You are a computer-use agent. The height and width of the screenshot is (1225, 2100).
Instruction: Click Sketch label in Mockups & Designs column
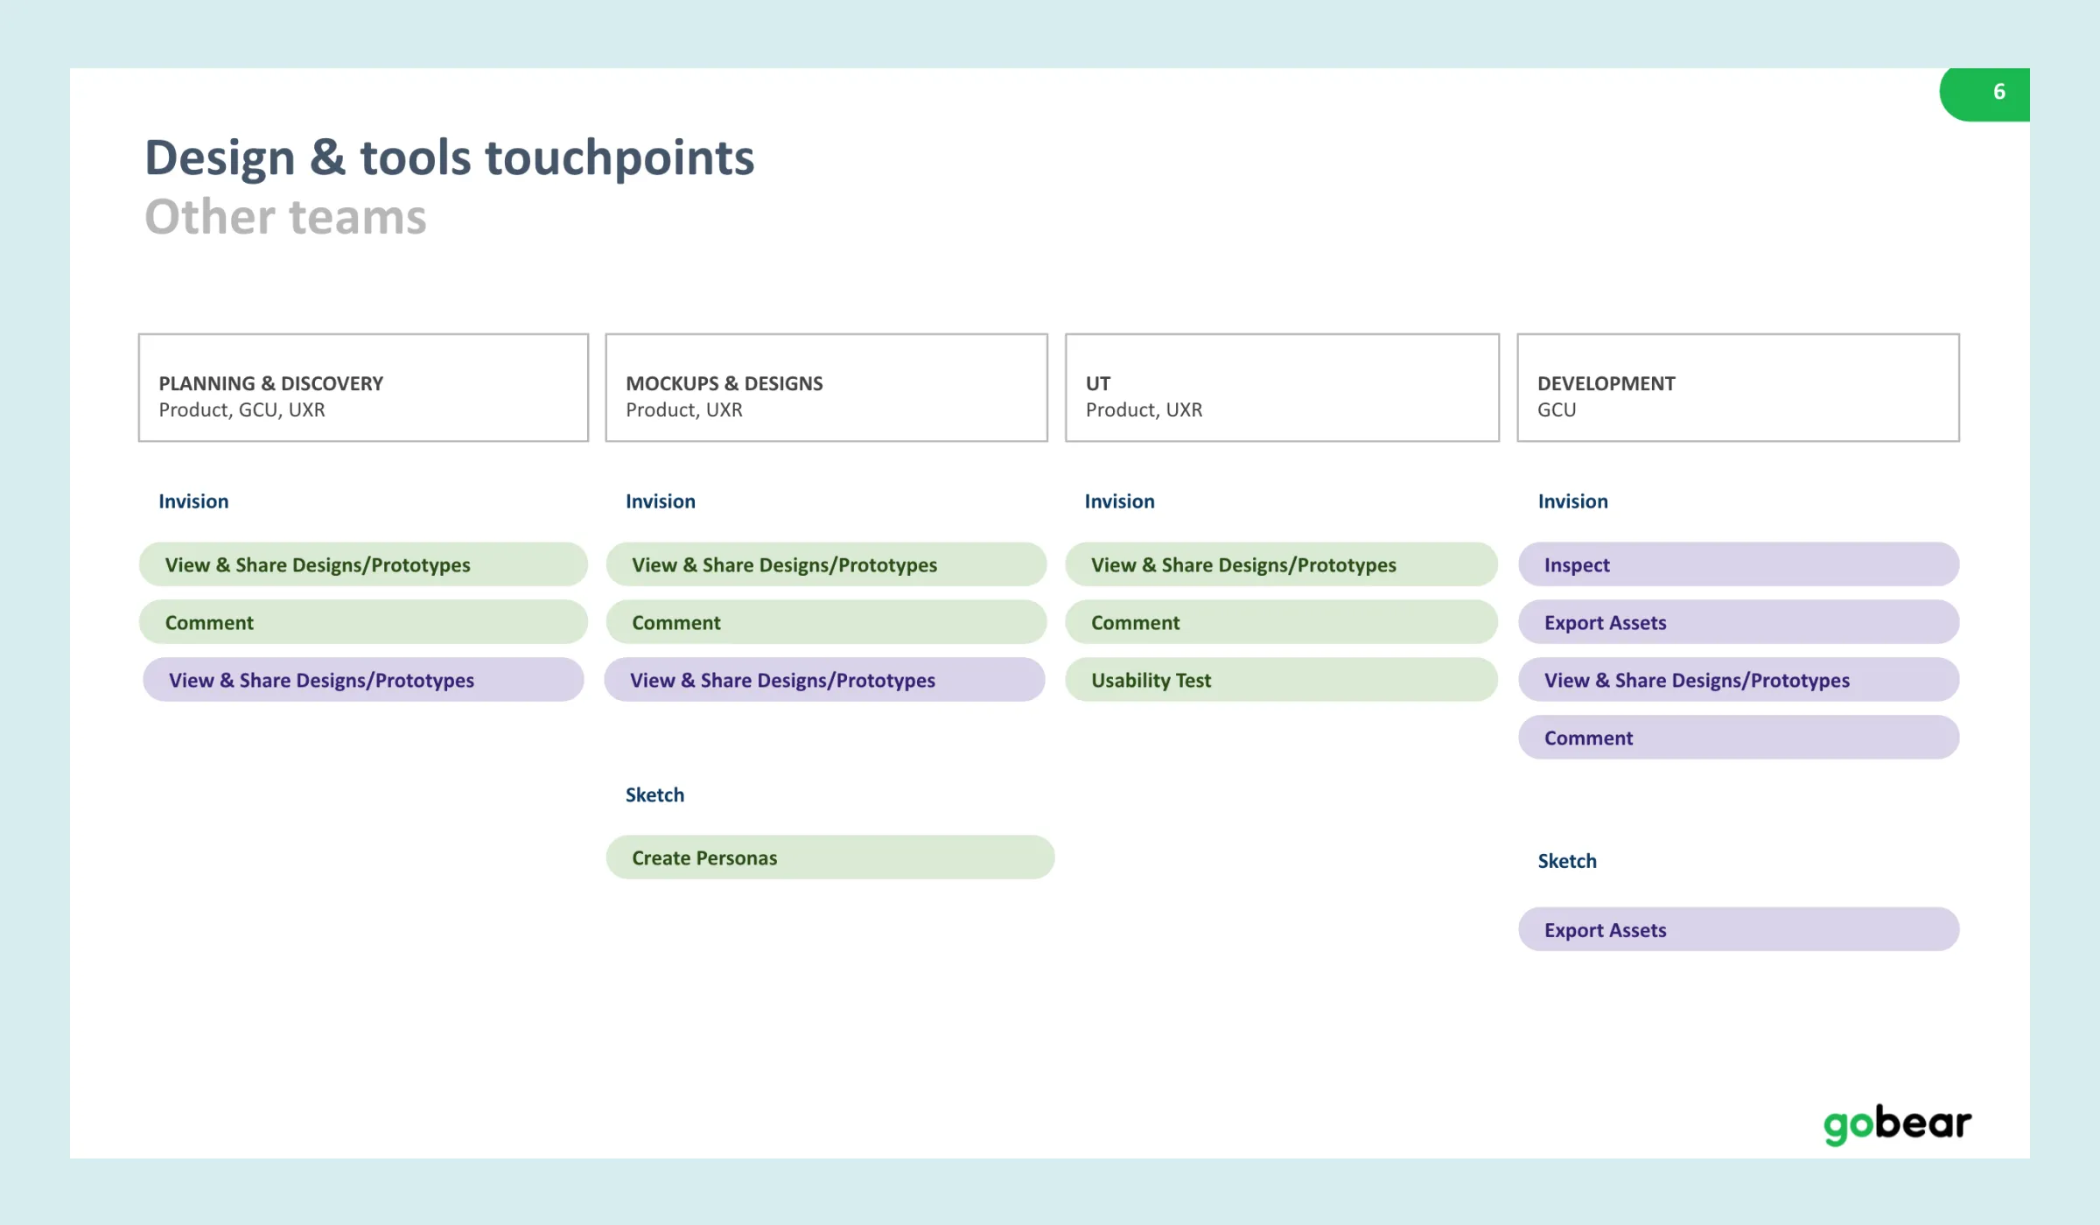[x=654, y=794]
